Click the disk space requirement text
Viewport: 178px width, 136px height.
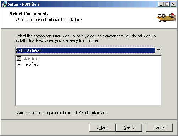point(62,113)
